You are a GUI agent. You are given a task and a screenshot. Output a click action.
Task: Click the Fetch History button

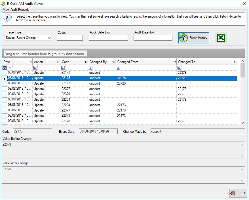point(194,38)
